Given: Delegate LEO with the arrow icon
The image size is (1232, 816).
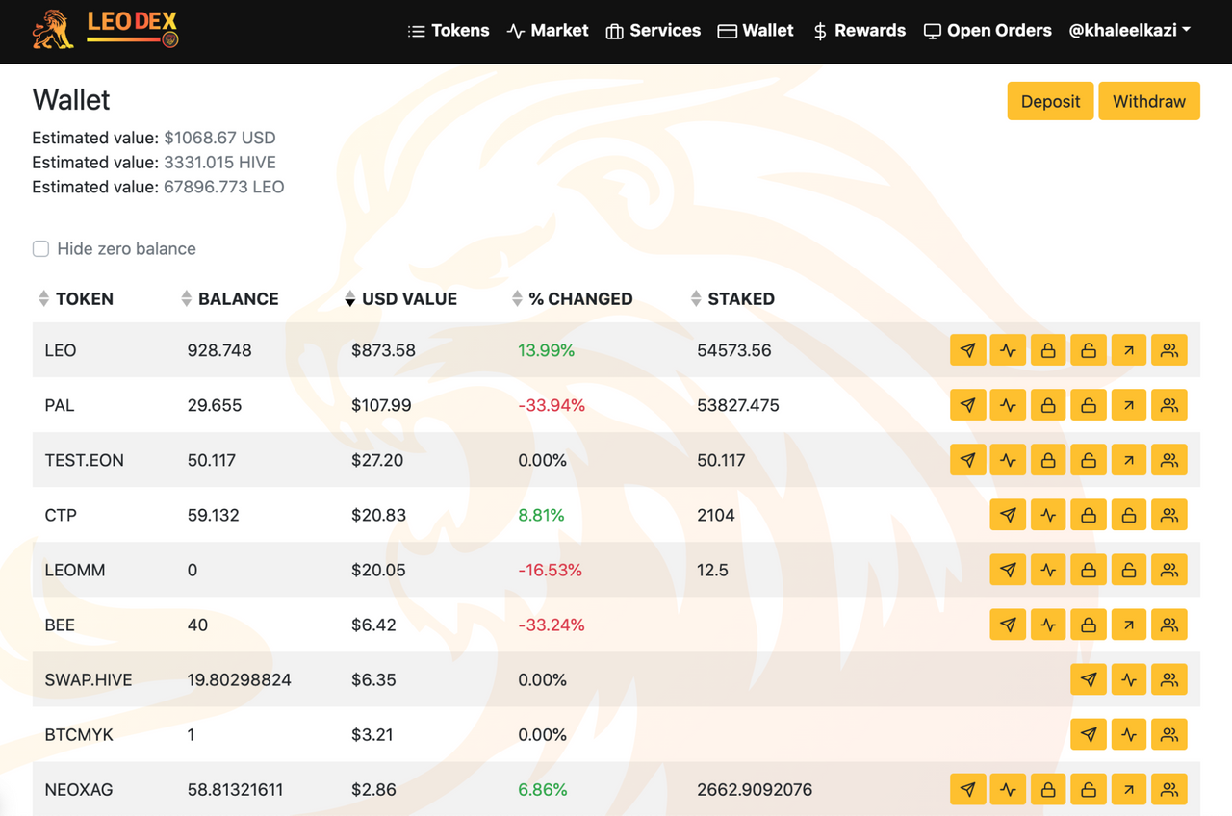Looking at the screenshot, I should (1129, 350).
